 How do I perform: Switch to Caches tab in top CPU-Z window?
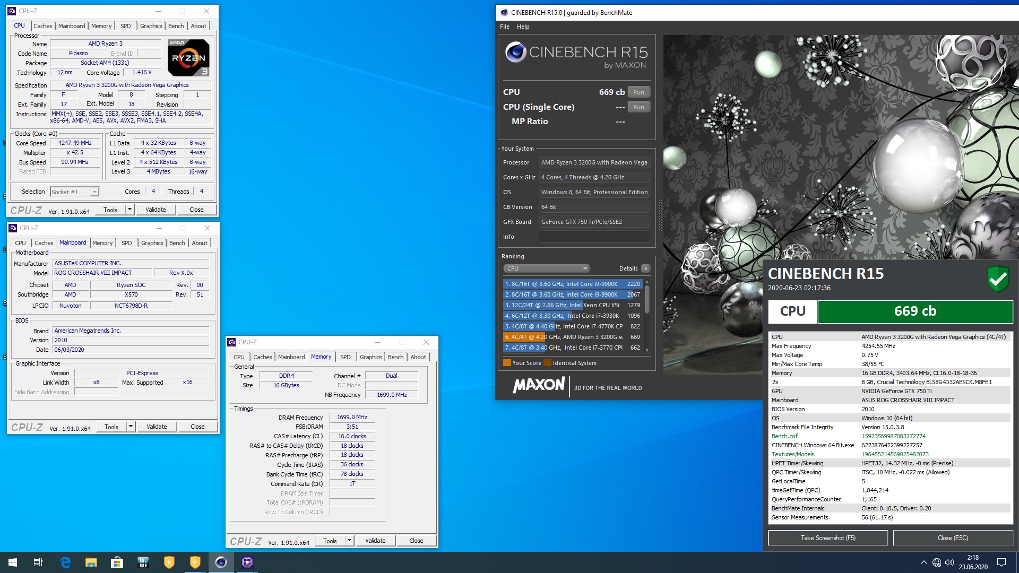point(43,26)
